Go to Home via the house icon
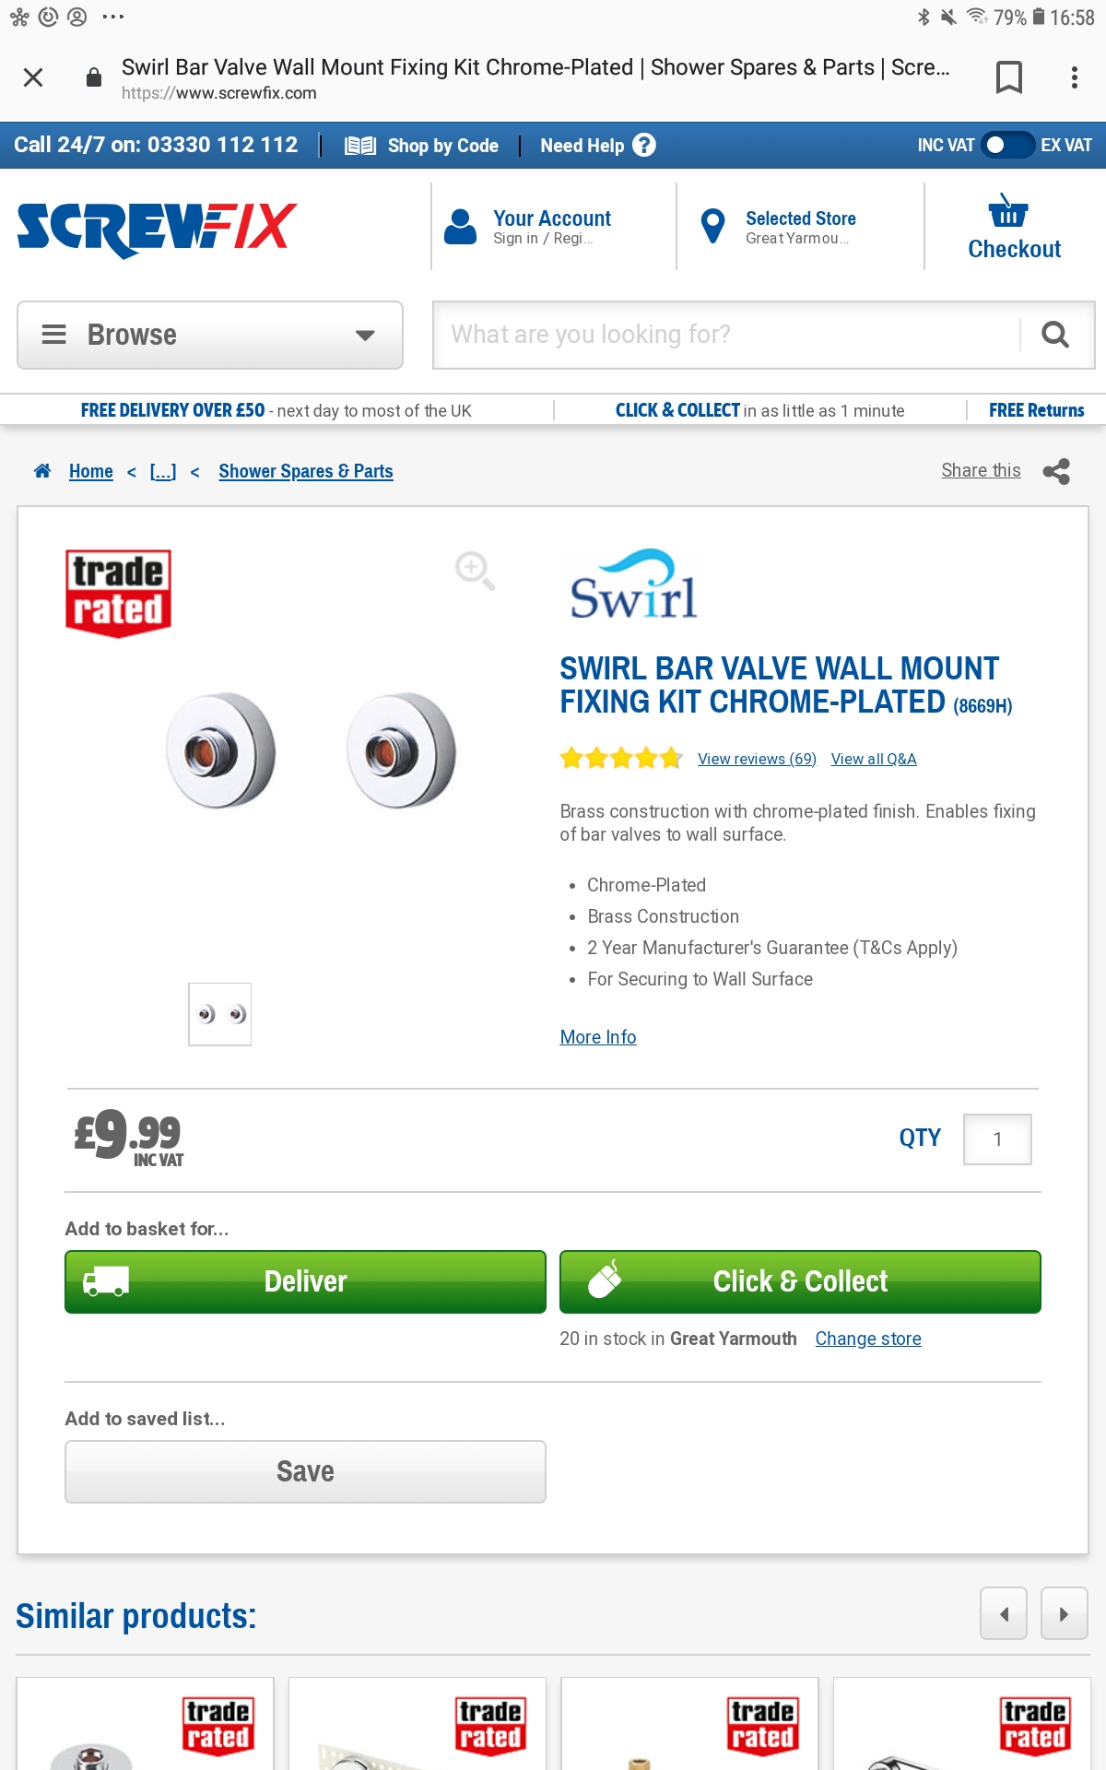The height and width of the screenshot is (1770, 1106). pyautogui.click(x=42, y=471)
